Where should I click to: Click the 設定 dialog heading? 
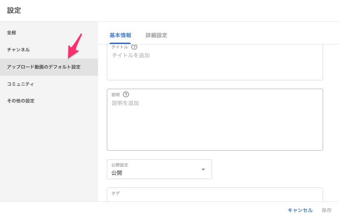(14, 10)
